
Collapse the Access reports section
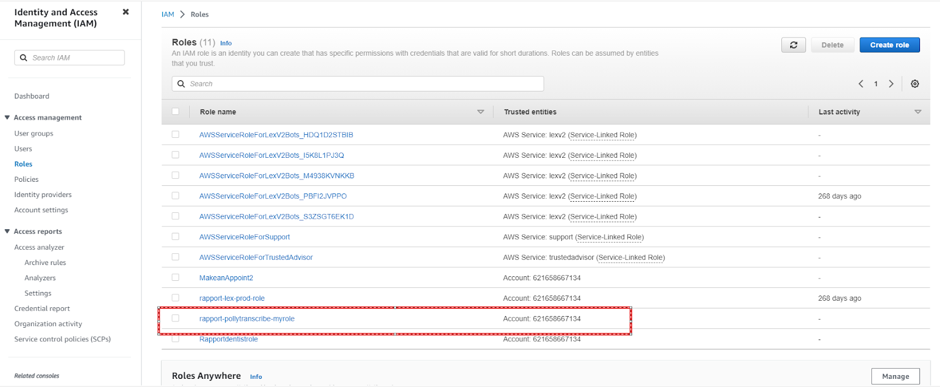[x=8, y=232]
